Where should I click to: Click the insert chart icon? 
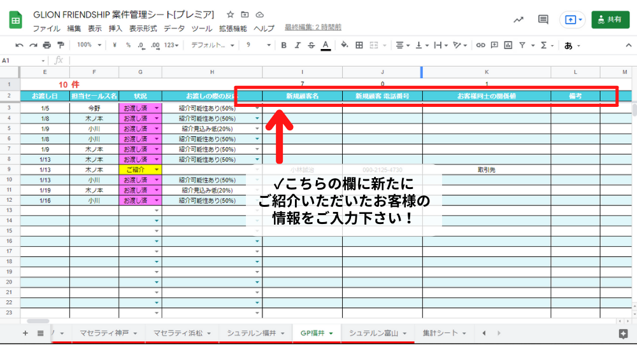coord(508,45)
